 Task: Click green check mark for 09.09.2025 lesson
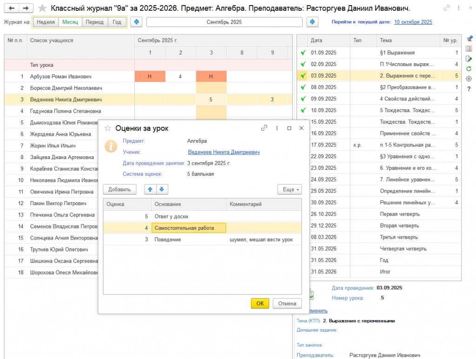click(x=303, y=99)
